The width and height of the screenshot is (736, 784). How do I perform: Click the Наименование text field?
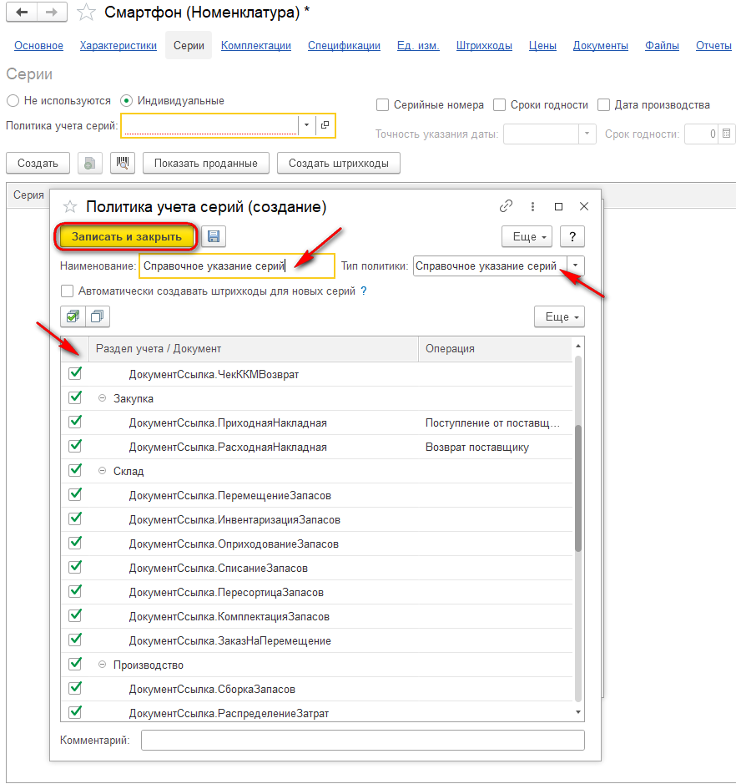(237, 266)
